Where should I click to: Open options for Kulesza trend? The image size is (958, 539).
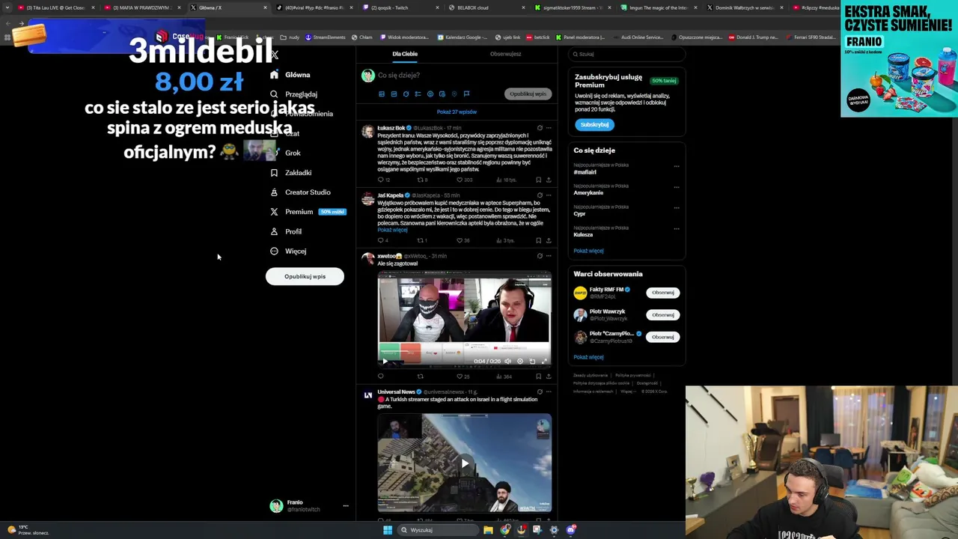point(677,229)
